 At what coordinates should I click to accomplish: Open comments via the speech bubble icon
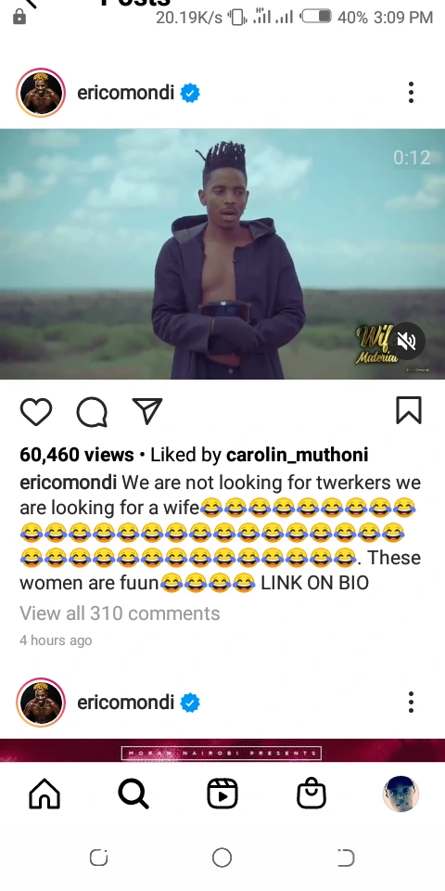(92, 411)
